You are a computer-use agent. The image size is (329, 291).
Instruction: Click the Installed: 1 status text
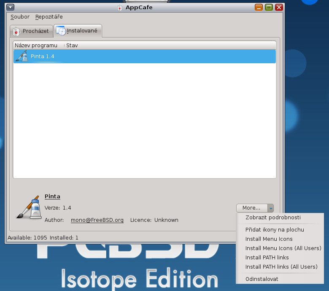[64, 237]
